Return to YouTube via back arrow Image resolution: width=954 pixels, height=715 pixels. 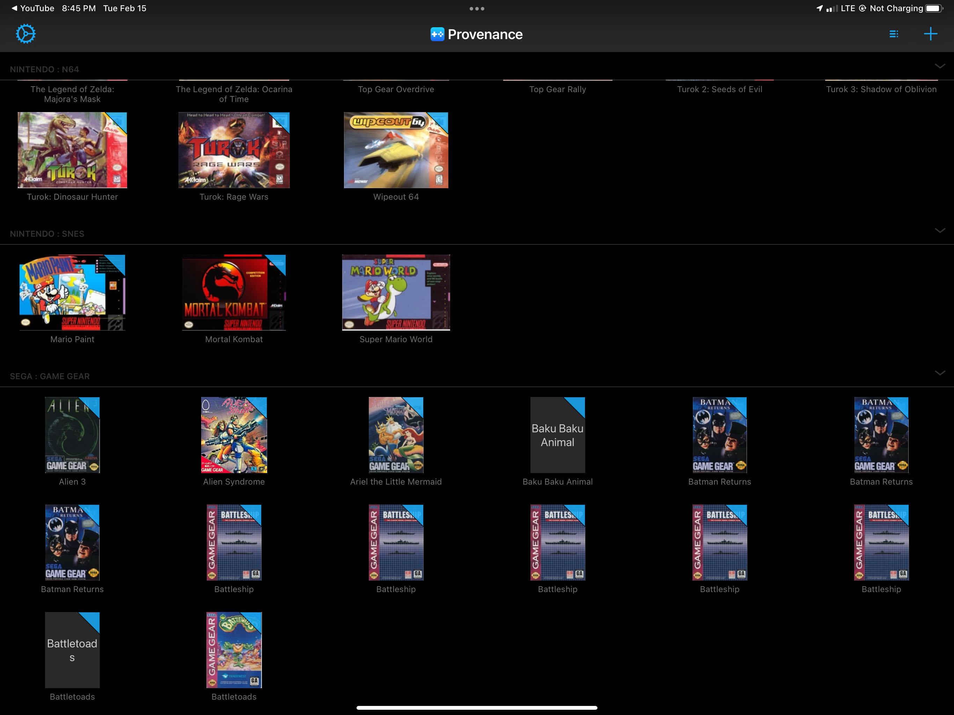(x=33, y=8)
